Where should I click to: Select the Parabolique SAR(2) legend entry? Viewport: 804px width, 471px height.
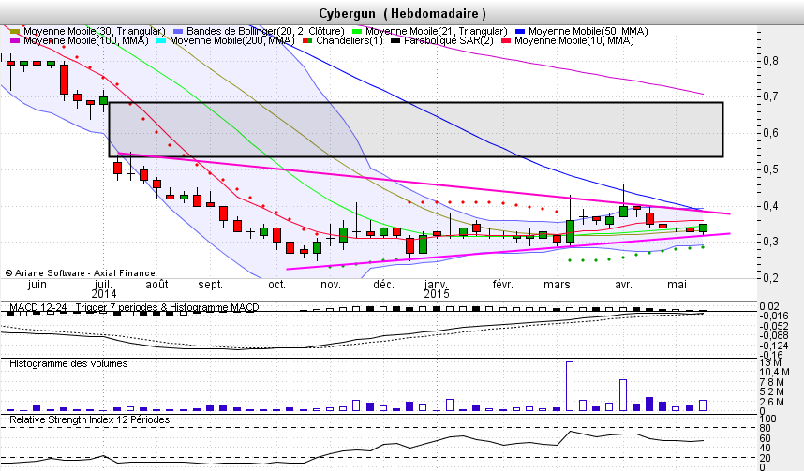pos(442,40)
